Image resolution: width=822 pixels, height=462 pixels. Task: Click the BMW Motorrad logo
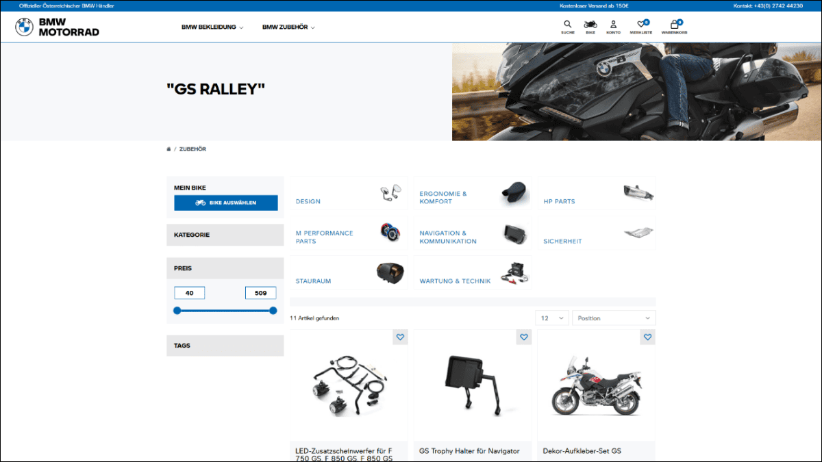click(x=57, y=27)
